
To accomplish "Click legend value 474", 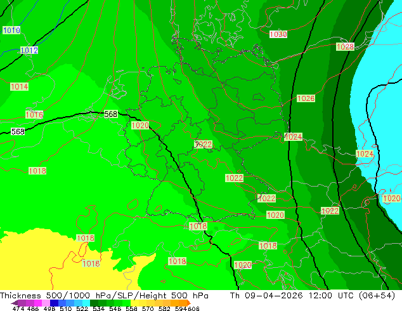I will pos(18,308).
